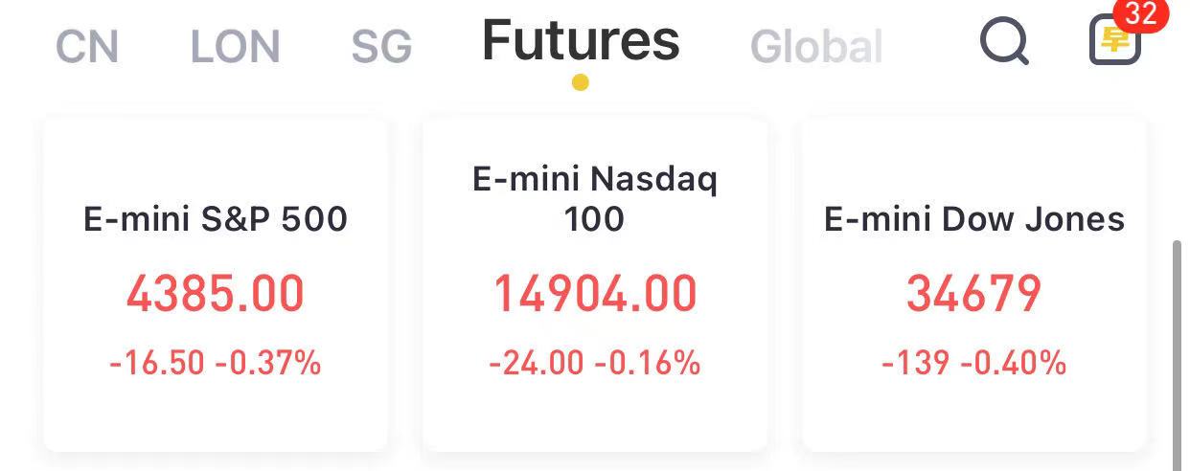Click the 14904.00 Nasdaq price
This screenshot has width=1190, height=471.
(x=595, y=294)
